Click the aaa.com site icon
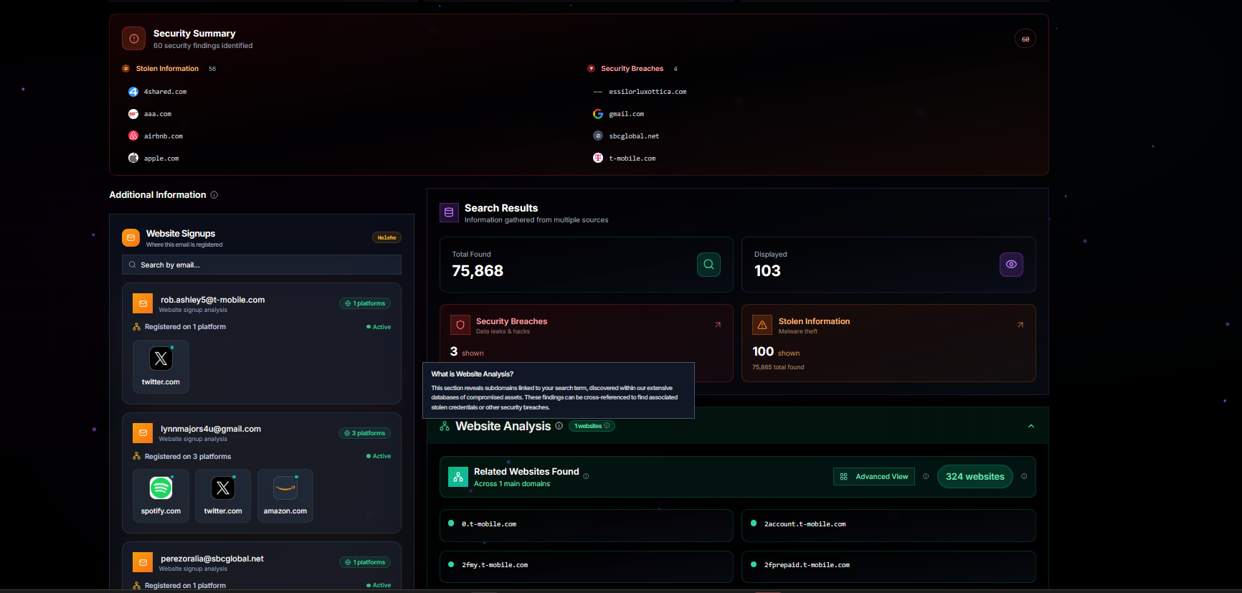Screen dimensions: 1242x593 pos(133,114)
